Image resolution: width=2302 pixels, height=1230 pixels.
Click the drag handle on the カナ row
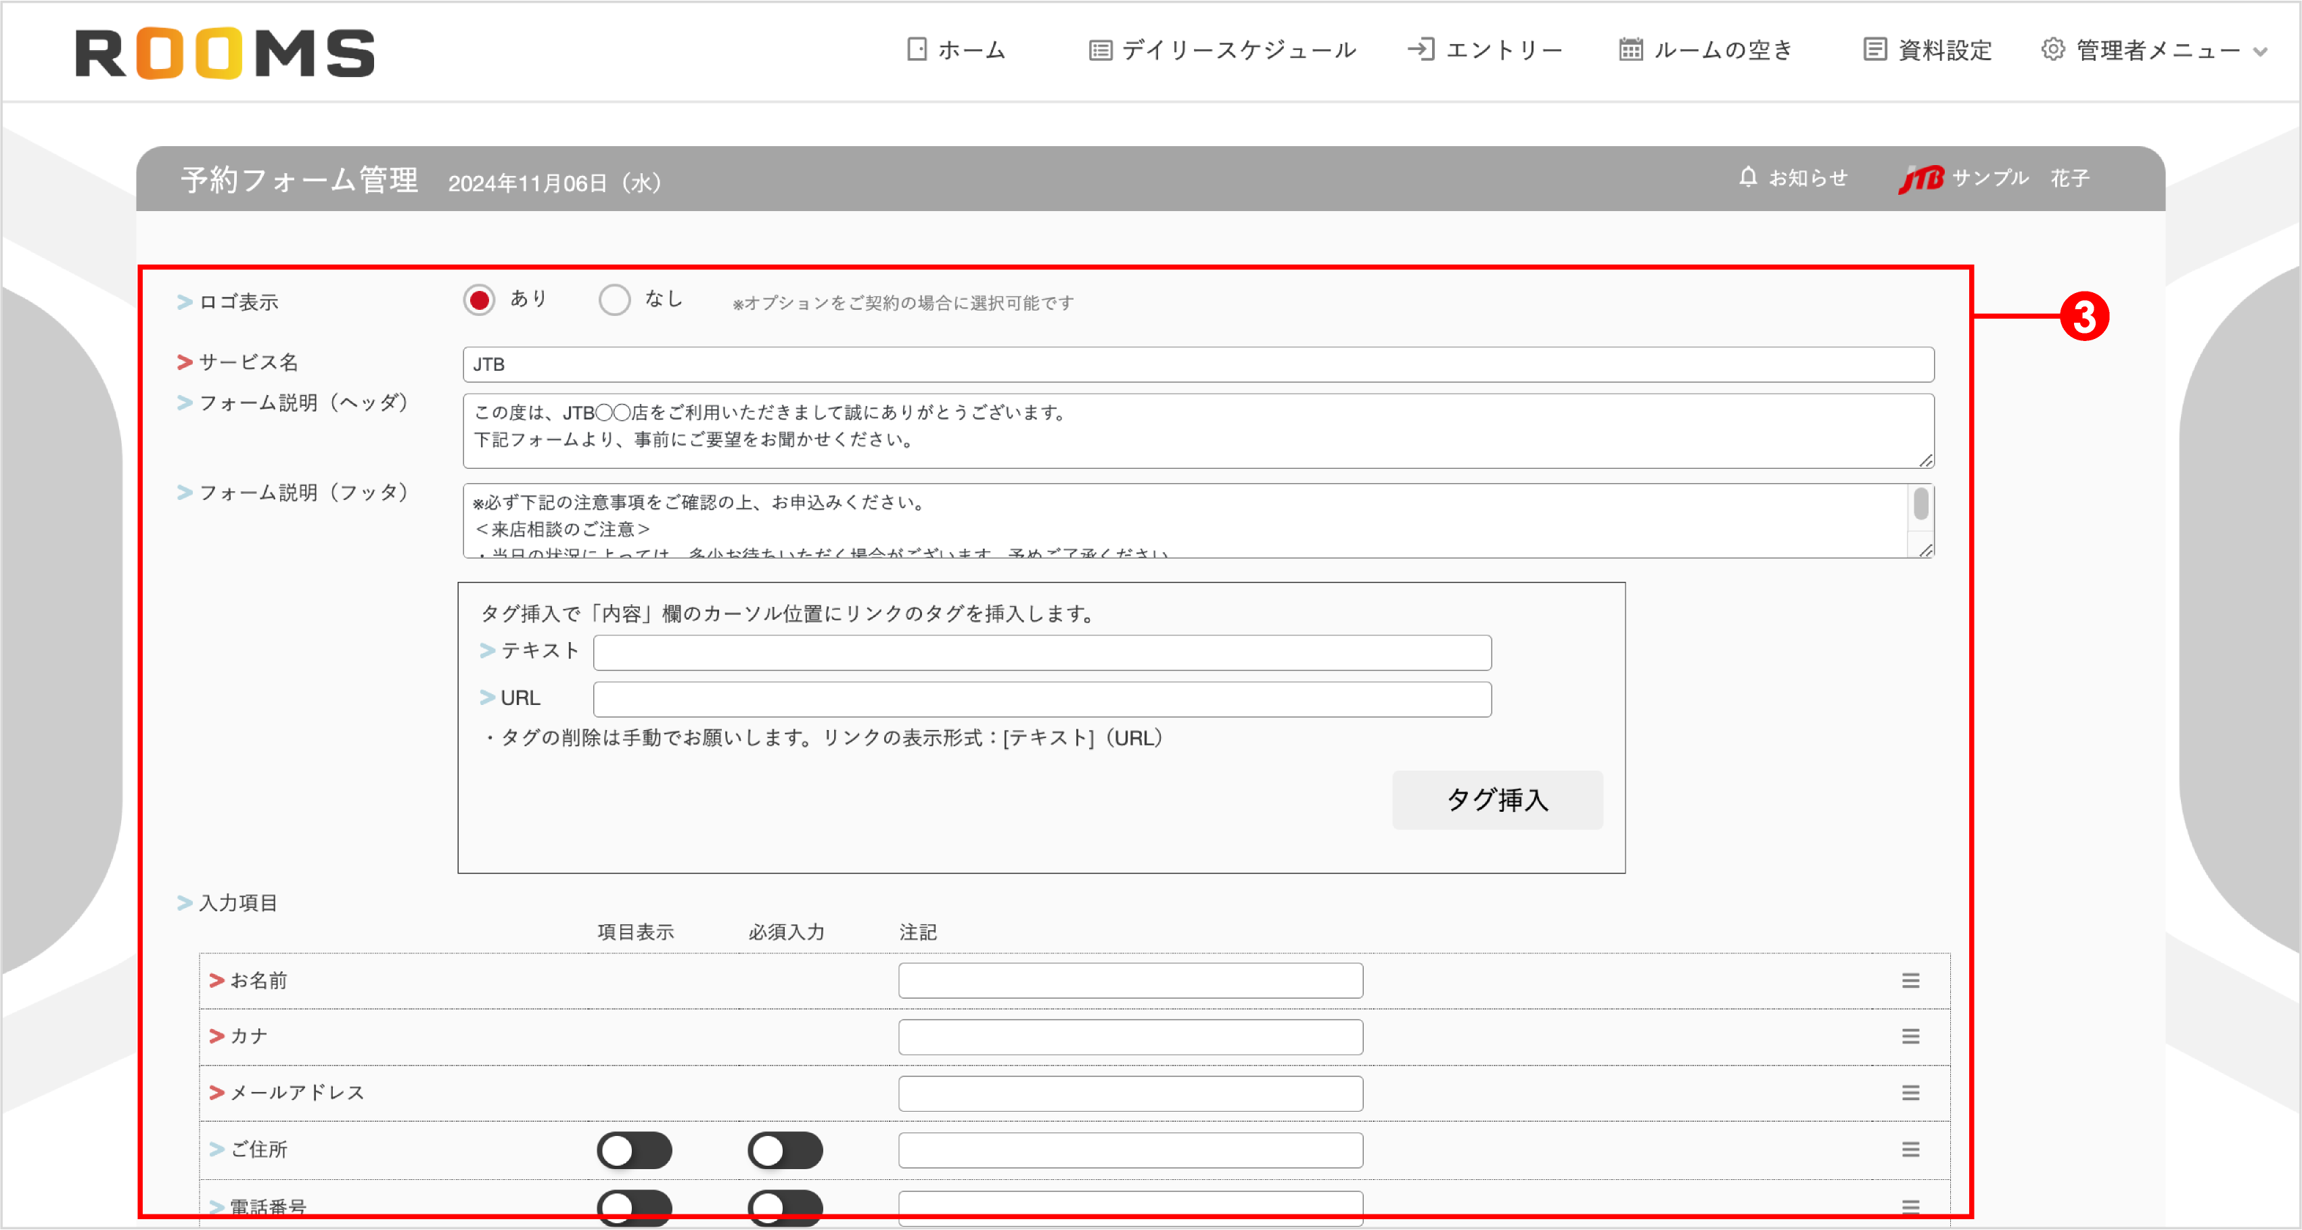1910,1037
